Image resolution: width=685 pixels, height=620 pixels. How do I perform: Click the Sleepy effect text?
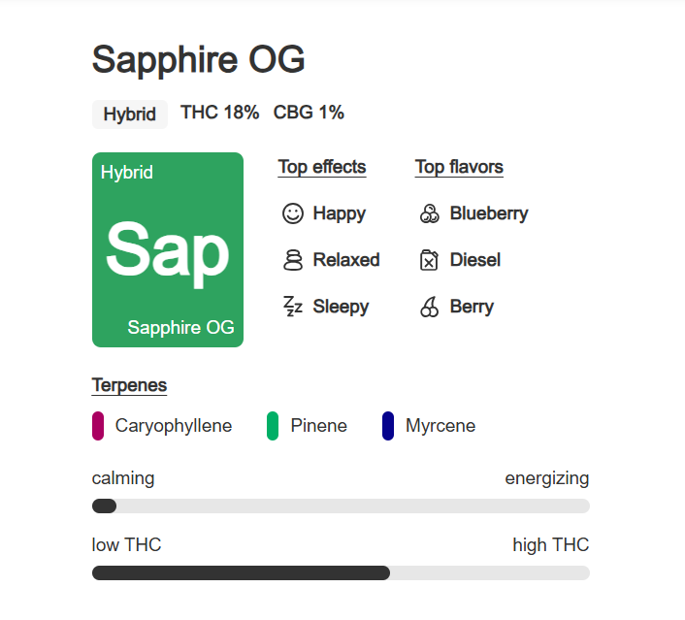tap(341, 307)
